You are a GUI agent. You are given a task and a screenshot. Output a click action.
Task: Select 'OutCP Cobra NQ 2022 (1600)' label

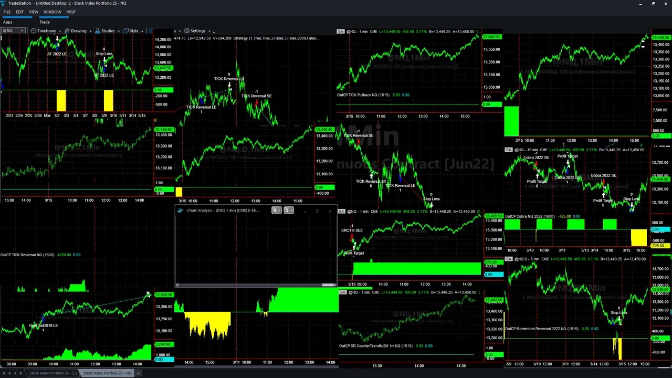tap(530, 216)
